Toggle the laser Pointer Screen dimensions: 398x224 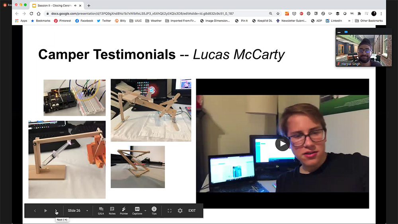(x=124, y=210)
